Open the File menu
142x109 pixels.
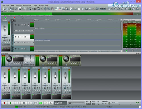click(x=4, y=5)
